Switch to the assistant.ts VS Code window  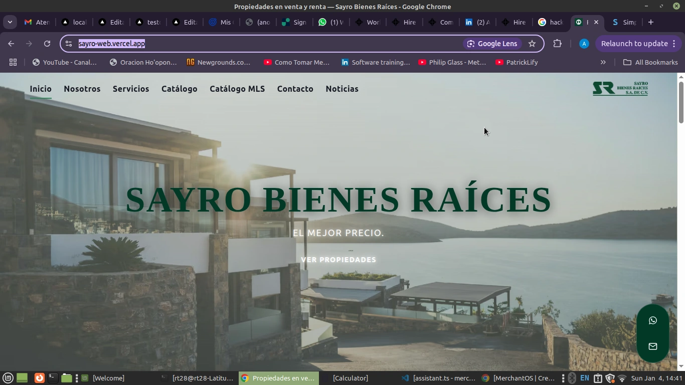click(438, 378)
